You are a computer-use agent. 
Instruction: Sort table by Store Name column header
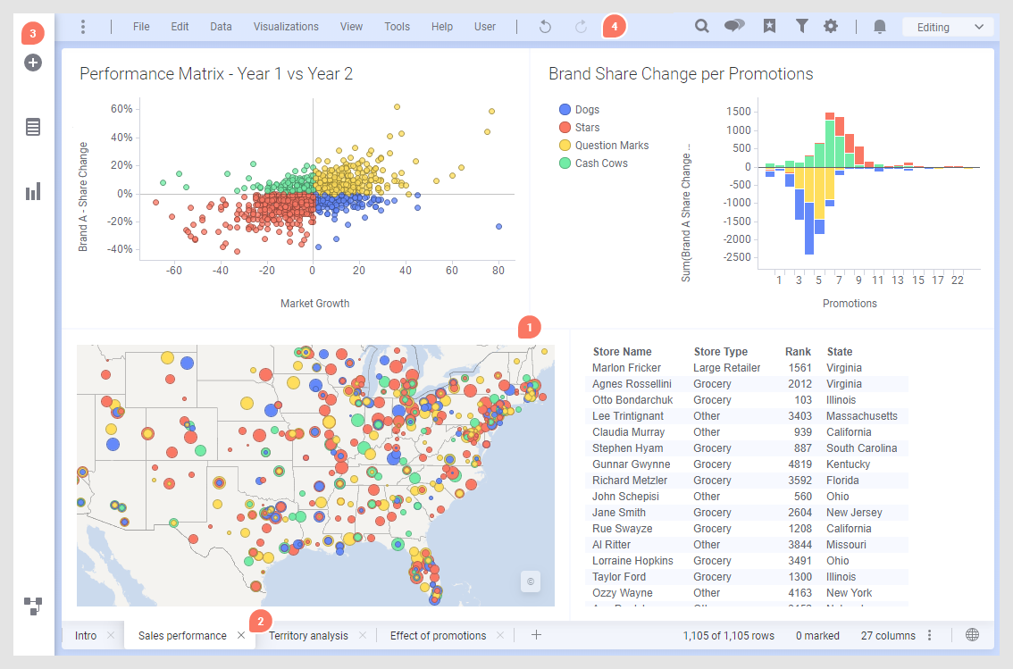pos(622,352)
